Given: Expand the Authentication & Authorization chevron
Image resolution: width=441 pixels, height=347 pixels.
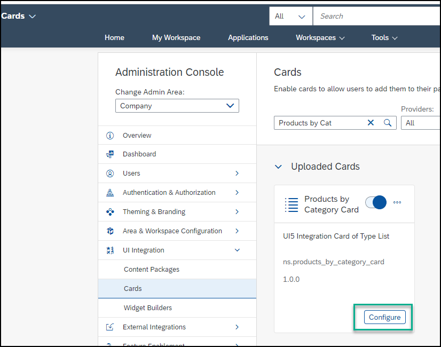Looking at the screenshot, I should coord(237,193).
